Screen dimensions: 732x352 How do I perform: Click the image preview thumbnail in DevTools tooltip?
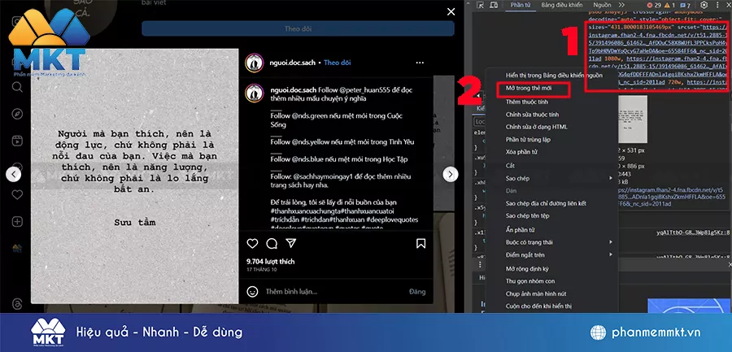[633, 119]
